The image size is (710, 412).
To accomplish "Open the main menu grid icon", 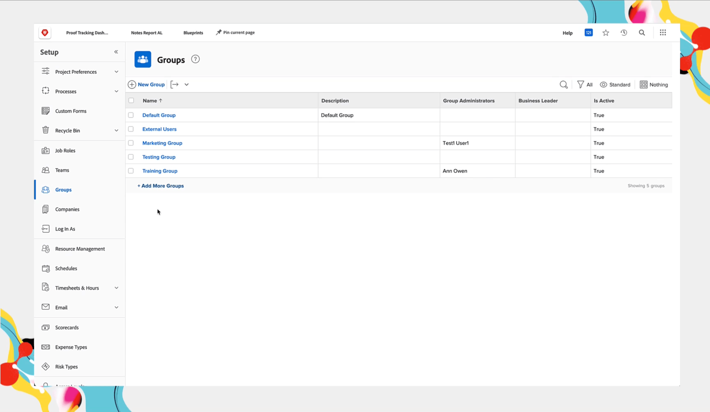I will pyautogui.click(x=663, y=32).
